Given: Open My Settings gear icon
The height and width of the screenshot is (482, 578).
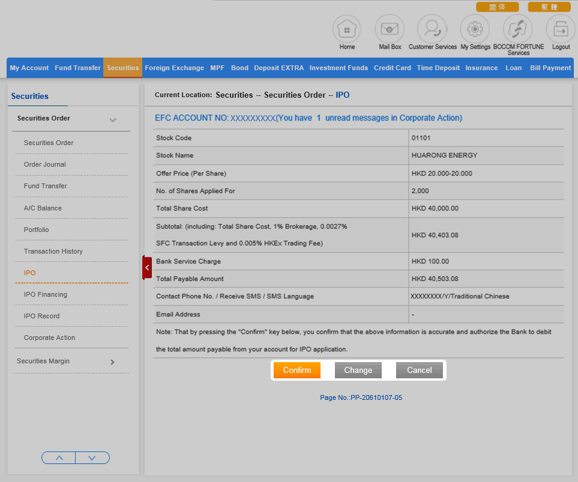Looking at the screenshot, I should (x=475, y=29).
